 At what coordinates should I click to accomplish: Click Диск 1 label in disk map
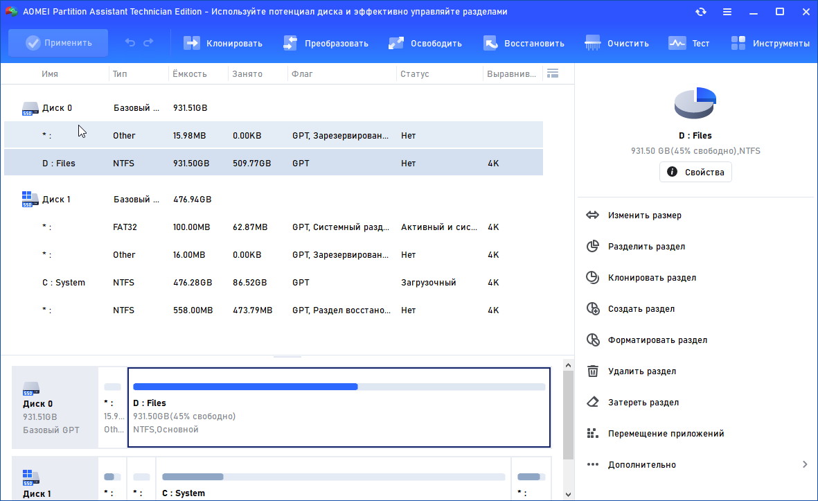(37, 493)
